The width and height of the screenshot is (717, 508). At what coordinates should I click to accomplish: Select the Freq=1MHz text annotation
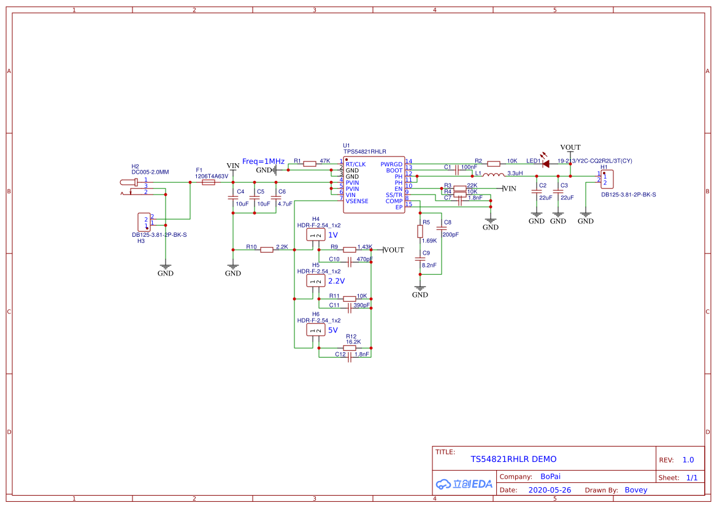coord(263,161)
